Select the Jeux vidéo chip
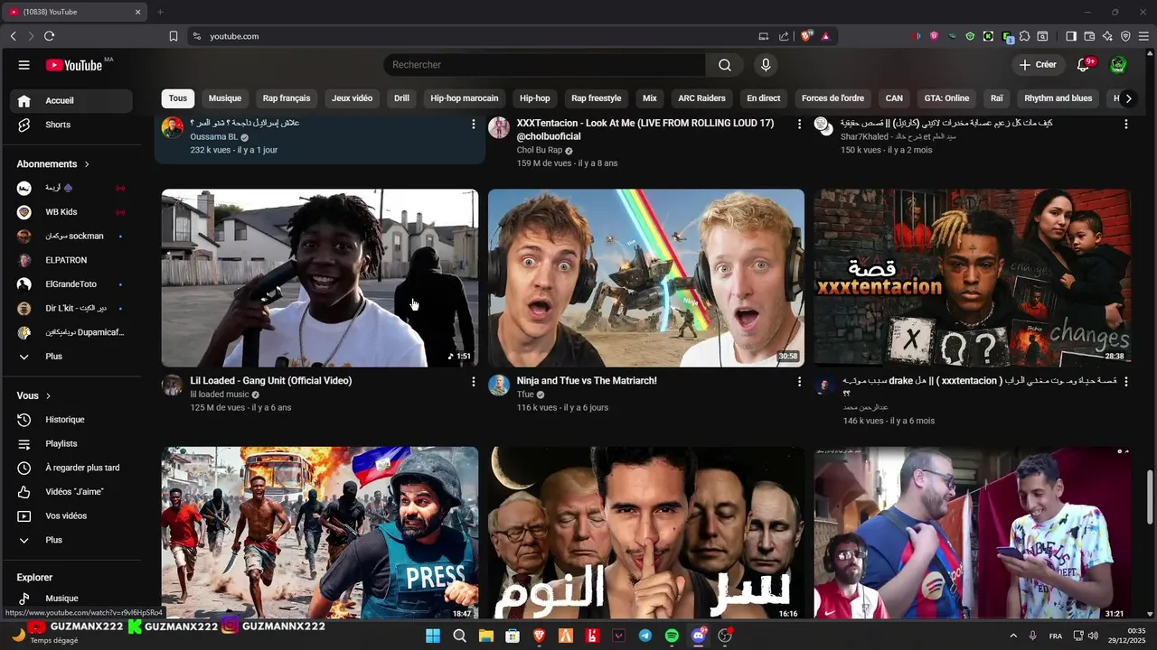This screenshot has height=650, width=1157. pyautogui.click(x=352, y=98)
